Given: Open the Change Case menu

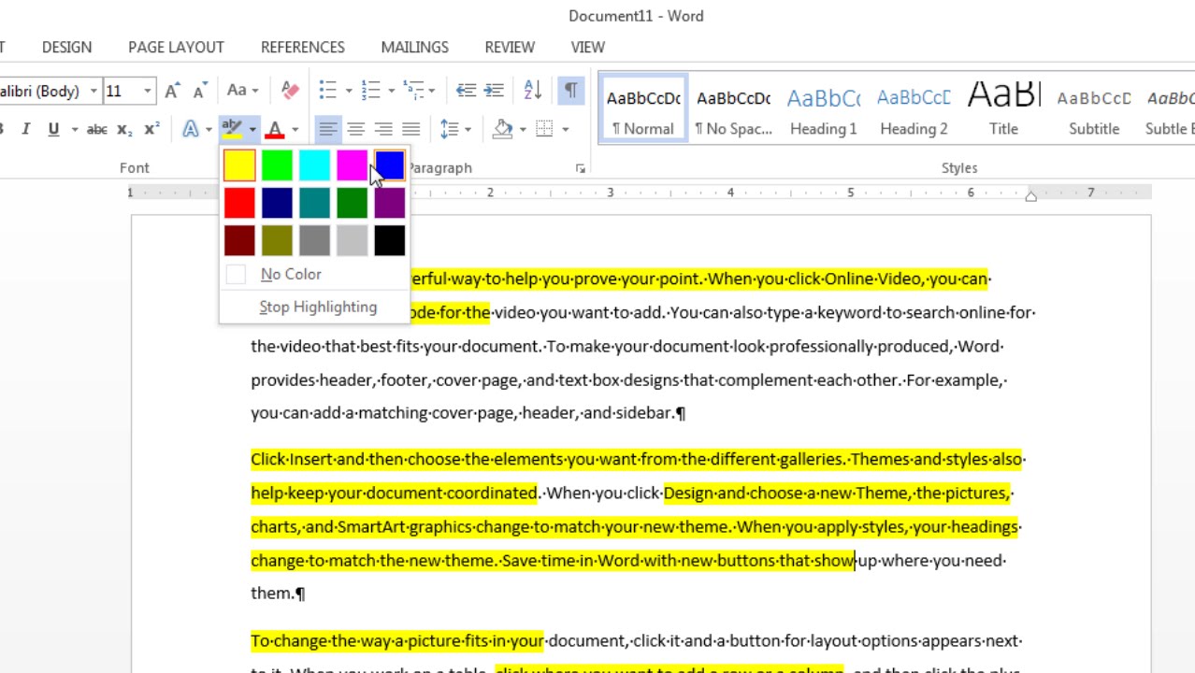Looking at the screenshot, I should pos(242,91).
